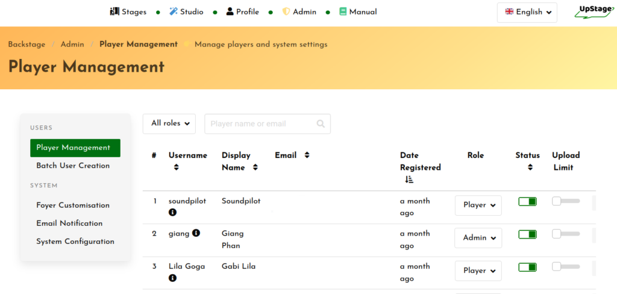Image resolution: width=617 pixels, height=294 pixels.
Task: Open the All roles filter dropdown
Action: point(169,124)
